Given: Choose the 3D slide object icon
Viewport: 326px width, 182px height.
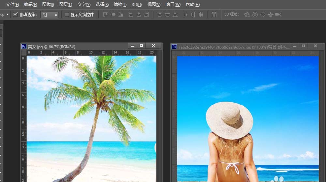Looking at the screenshot, I should click(x=270, y=15).
